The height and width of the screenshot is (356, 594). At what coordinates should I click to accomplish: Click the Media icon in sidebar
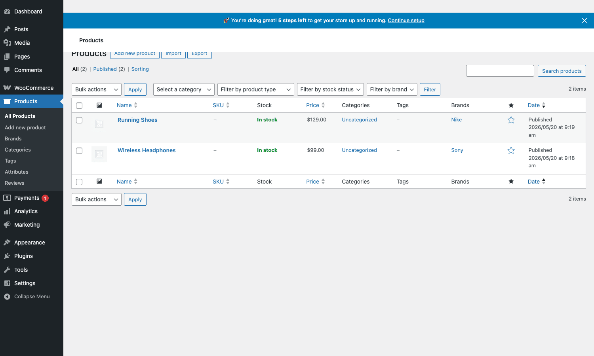[7, 43]
